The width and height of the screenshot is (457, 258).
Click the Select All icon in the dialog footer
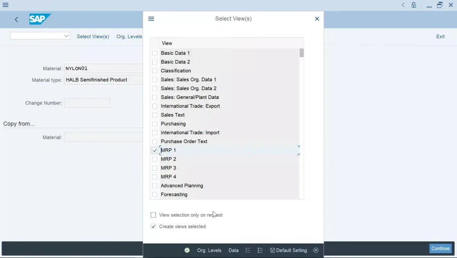(248, 250)
